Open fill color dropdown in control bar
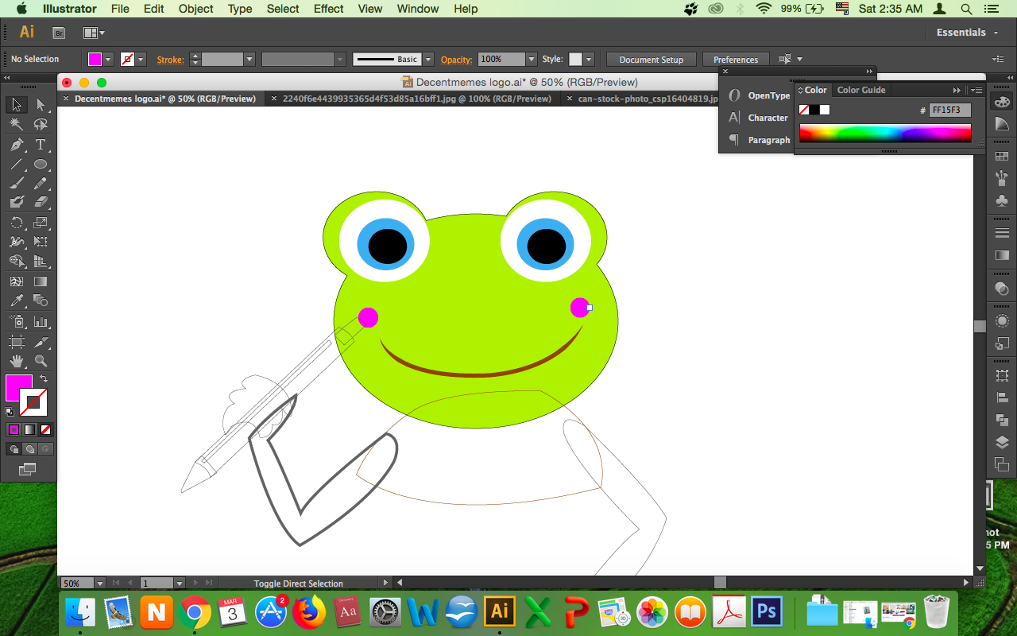1017x636 pixels. (x=108, y=60)
